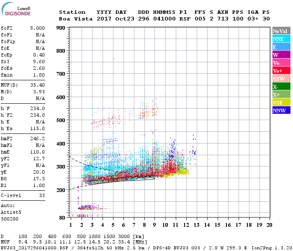Click the 200 km height axis label
The height and width of the screenshot is (251, 293).
(61, 190)
